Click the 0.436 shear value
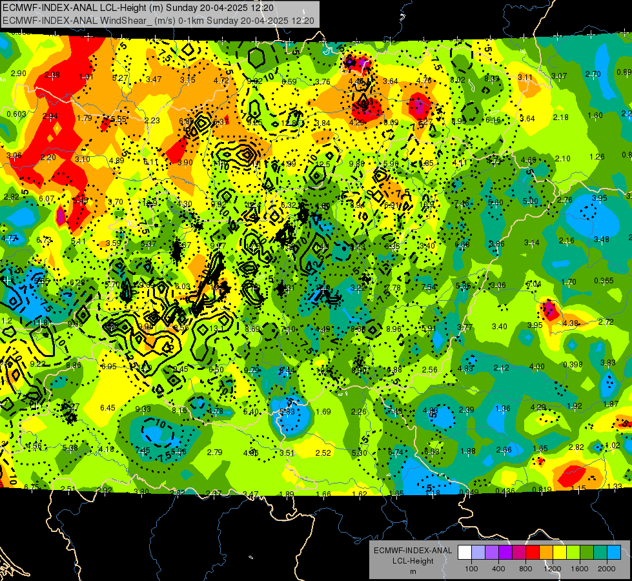 click(505, 491)
